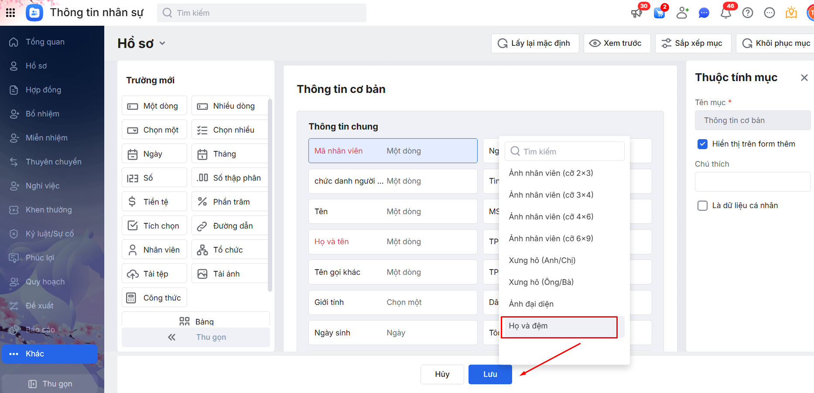
Task: Add a Tiền tệ field type
Action: tap(154, 202)
